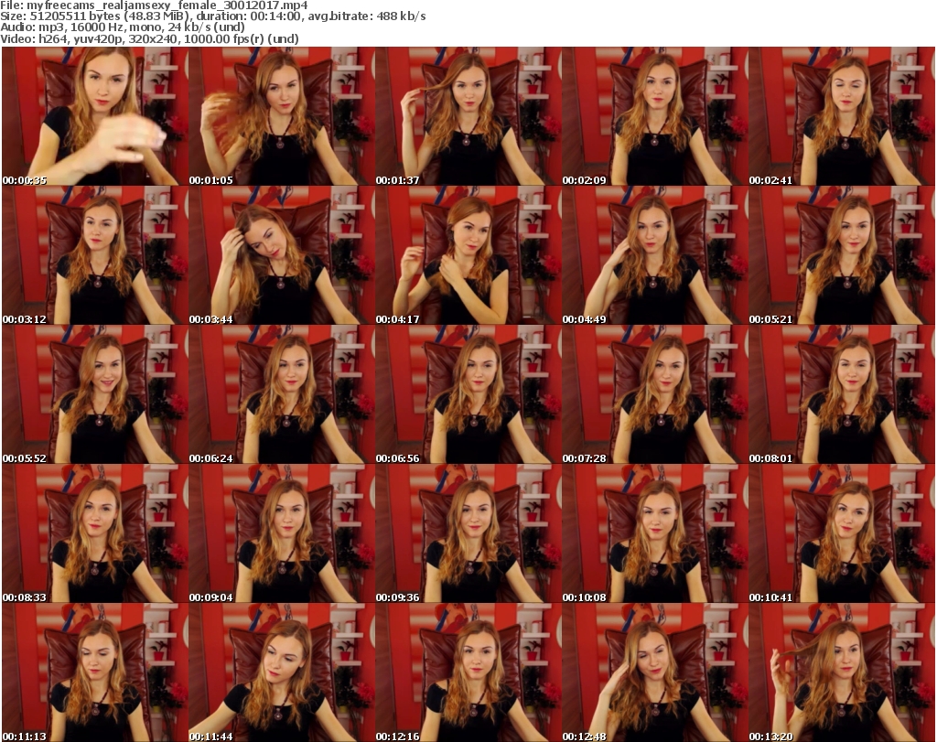
Task: Select the thumbnail frame stamped 00:01:37
Action: pos(468,116)
